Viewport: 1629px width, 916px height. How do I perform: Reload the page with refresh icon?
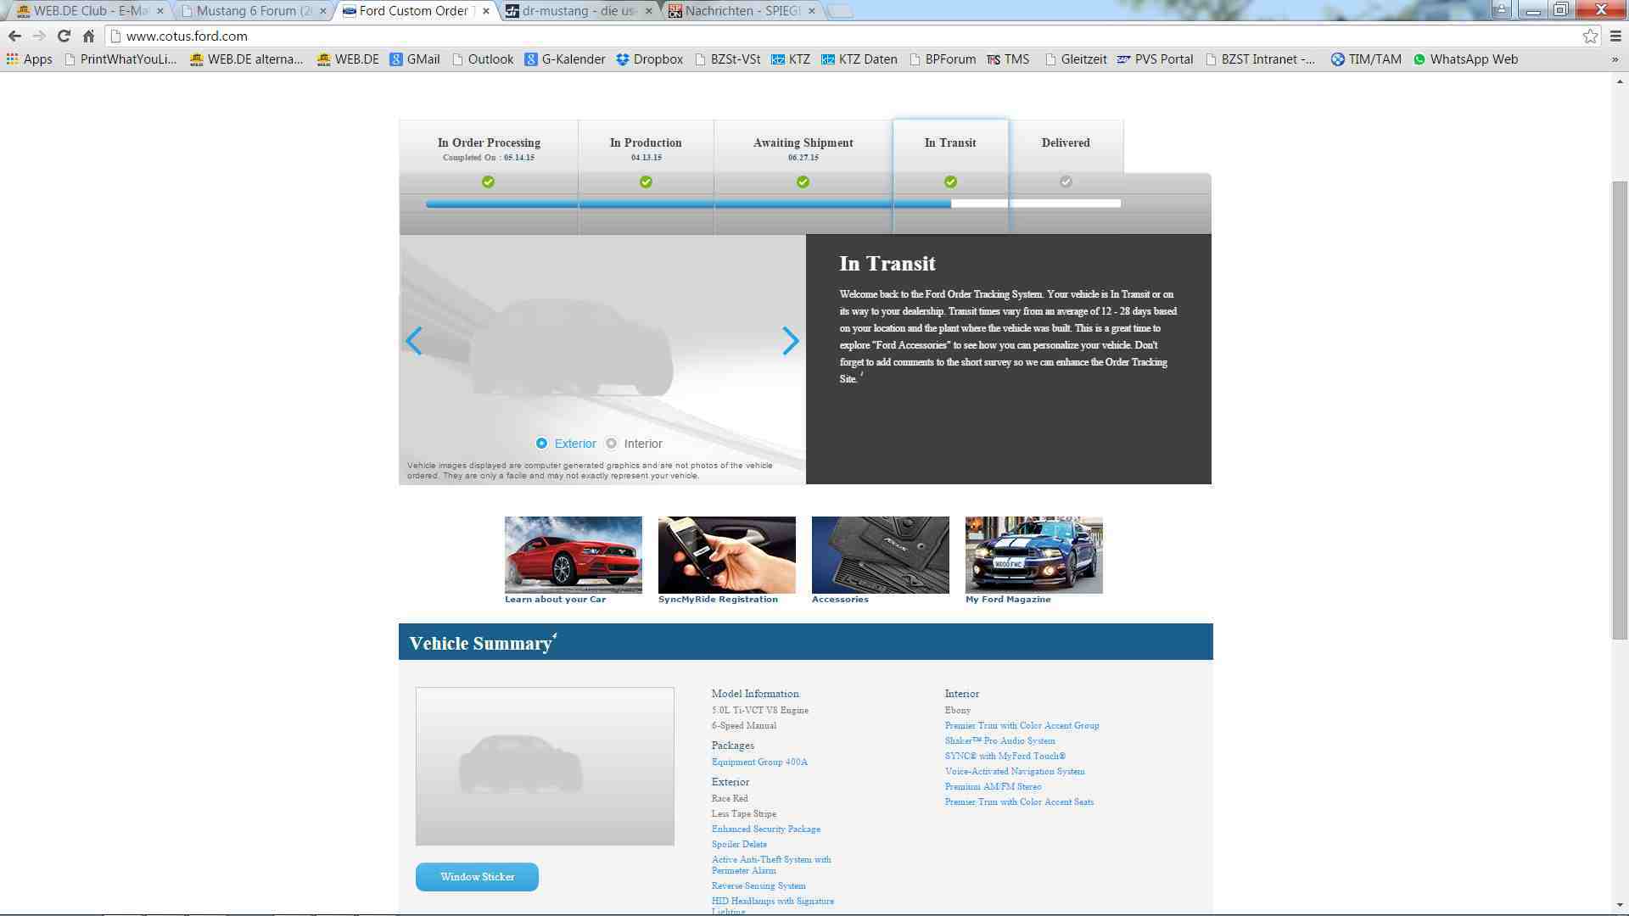pos(64,36)
